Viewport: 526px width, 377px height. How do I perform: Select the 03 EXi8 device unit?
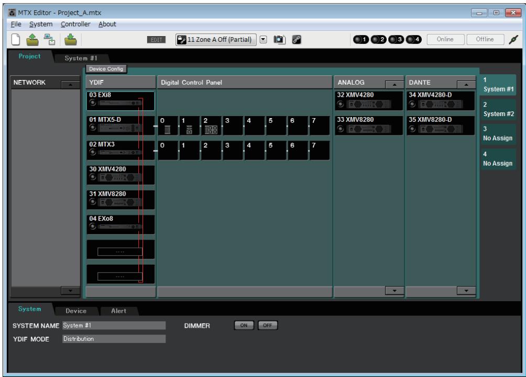tap(121, 101)
